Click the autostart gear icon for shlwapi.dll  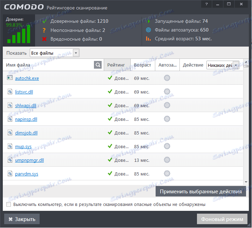pyautogui.click(x=167, y=105)
